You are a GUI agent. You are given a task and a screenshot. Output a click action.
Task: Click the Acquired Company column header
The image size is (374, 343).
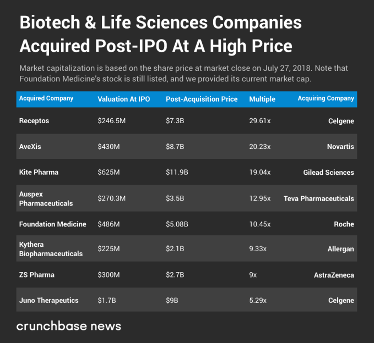tap(46, 99)
